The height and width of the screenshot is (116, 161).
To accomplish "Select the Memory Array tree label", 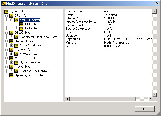I will pyautogui.click(x=28, y=54).
